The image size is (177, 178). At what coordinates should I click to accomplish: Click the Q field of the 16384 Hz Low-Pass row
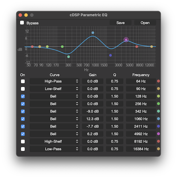coord(115,149)
